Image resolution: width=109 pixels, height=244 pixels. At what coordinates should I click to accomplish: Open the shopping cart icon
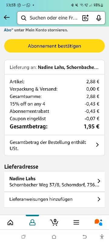click(x=54, y=222)
